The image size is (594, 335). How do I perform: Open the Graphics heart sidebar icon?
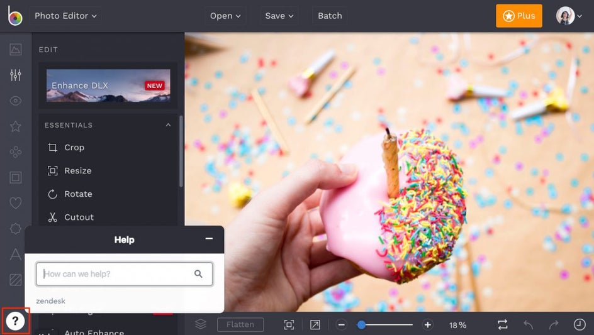point(16,203)
